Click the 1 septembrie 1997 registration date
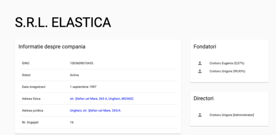The image size is (276, 135). pyautogui.click(x=83, y=87)
